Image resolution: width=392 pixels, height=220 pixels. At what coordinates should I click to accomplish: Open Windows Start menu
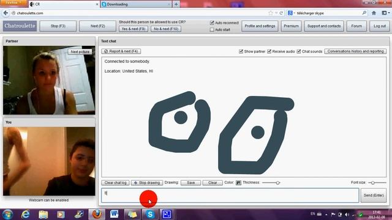[x=7, y=215]
